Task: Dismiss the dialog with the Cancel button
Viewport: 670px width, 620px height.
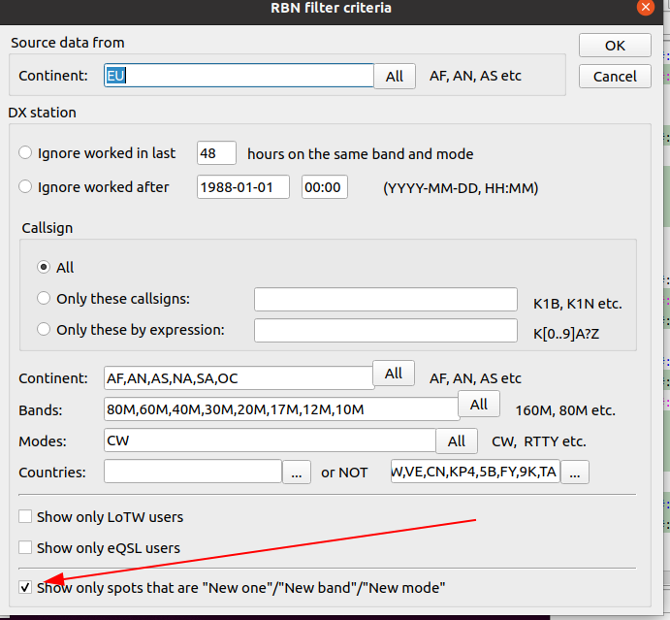Action: point(615,77)
